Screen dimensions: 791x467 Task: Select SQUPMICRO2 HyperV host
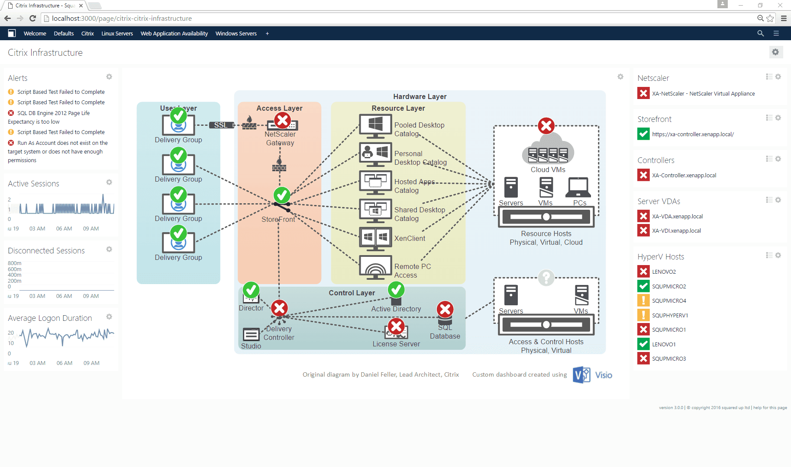coord(662,286)
